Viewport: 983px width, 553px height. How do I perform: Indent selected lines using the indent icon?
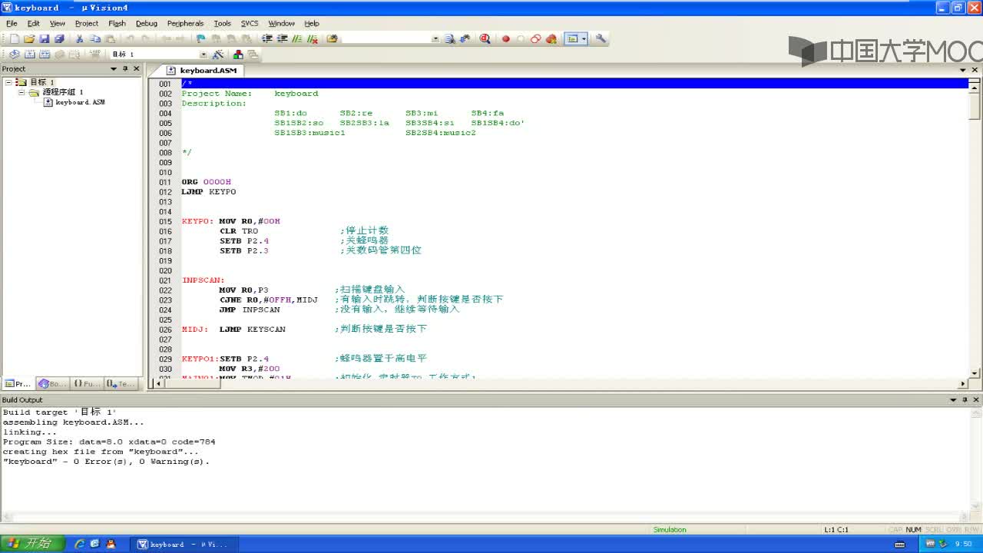tap(267, 39)
